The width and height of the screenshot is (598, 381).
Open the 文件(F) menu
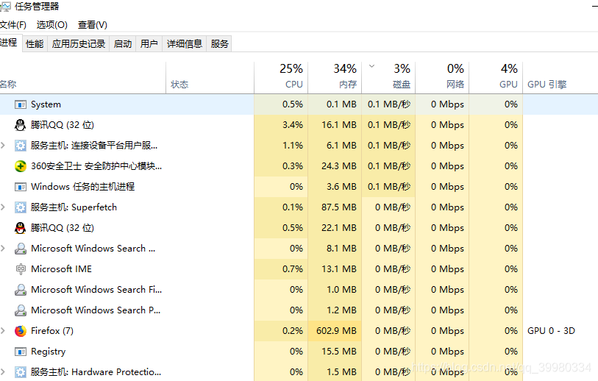13,25
